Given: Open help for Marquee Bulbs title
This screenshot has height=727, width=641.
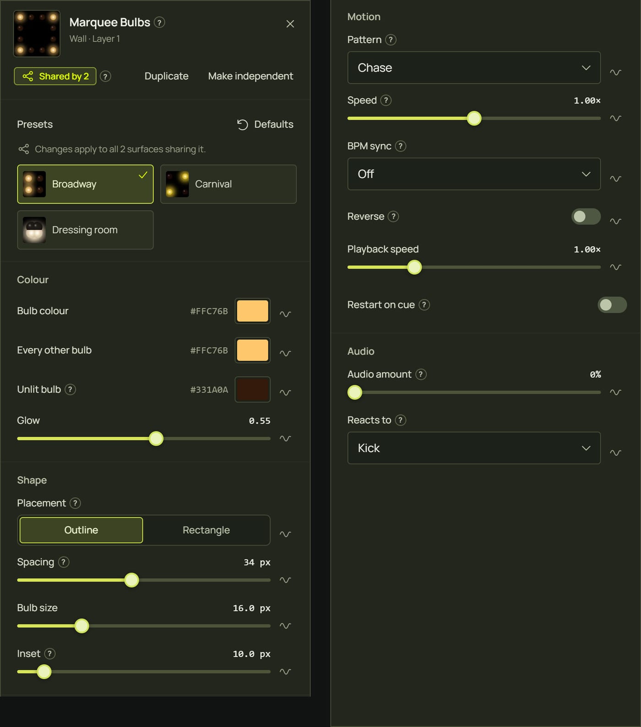Looking at the screenshot, I should click(159, 22).
